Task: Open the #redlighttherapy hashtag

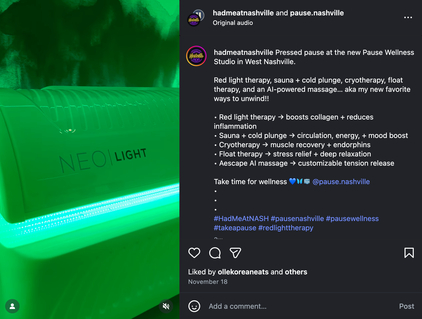Action: (286, 228)
